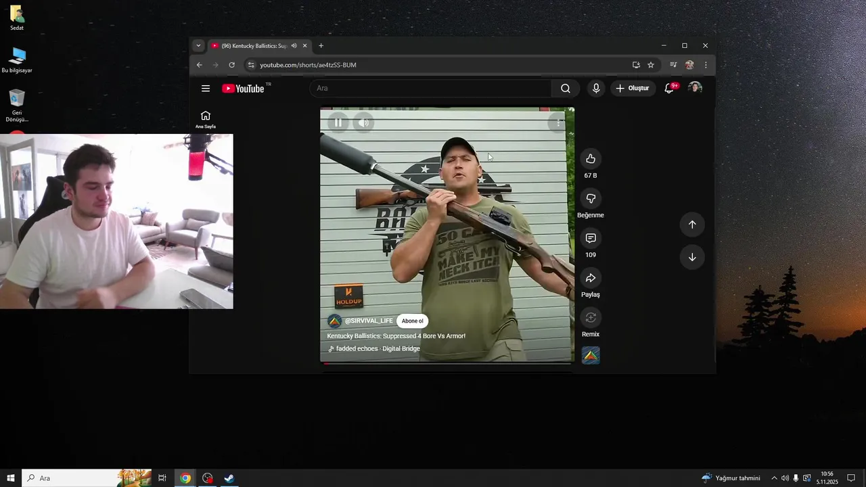Open Remix option for the short

coord(591,317)
